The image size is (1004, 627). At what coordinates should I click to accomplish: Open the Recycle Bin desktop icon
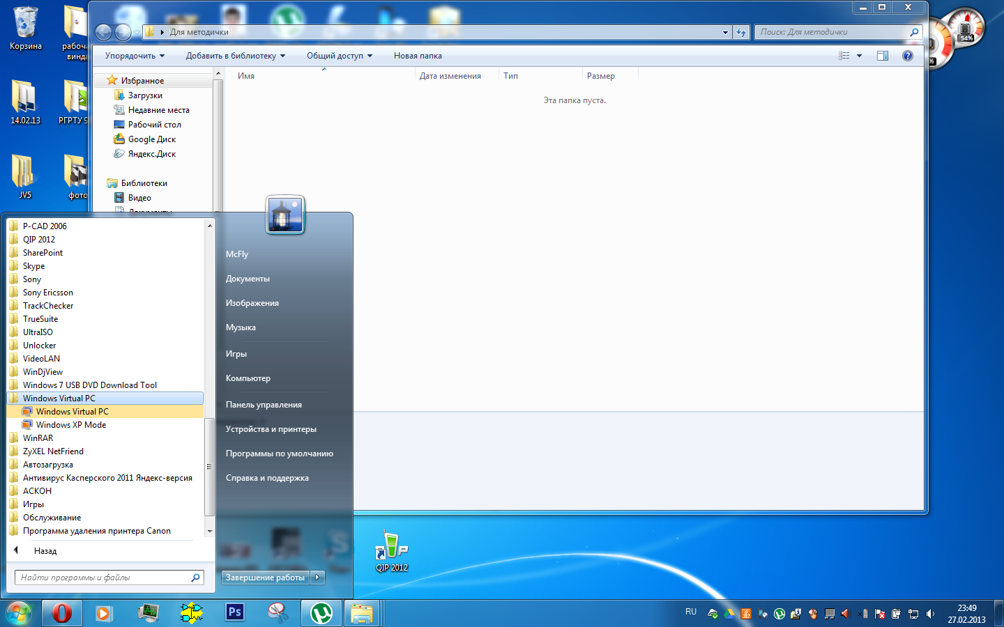click(25, 29)
